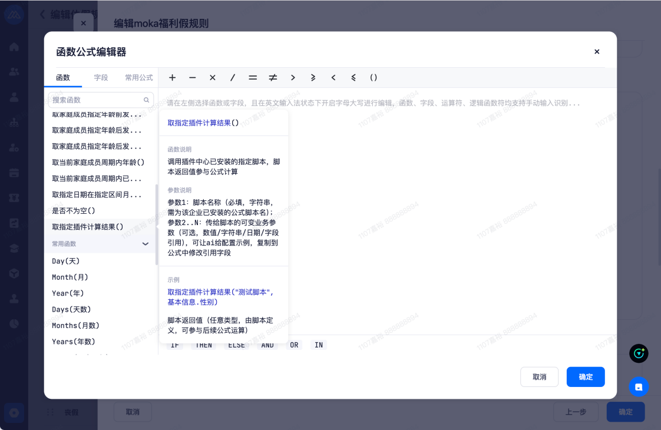This screenshot has width=661, height=430.
Task: Open the green AI assistant icon
Action: click(639, 353)
